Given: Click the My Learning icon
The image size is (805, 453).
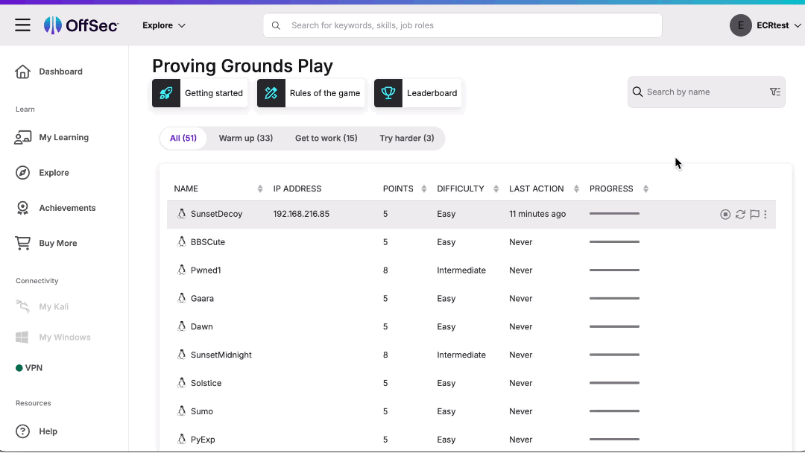Looking at the screenshot, I should point(22,138).
